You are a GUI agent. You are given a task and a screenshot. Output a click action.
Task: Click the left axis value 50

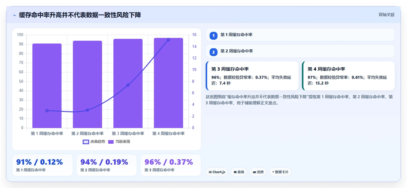pos(21,81)
